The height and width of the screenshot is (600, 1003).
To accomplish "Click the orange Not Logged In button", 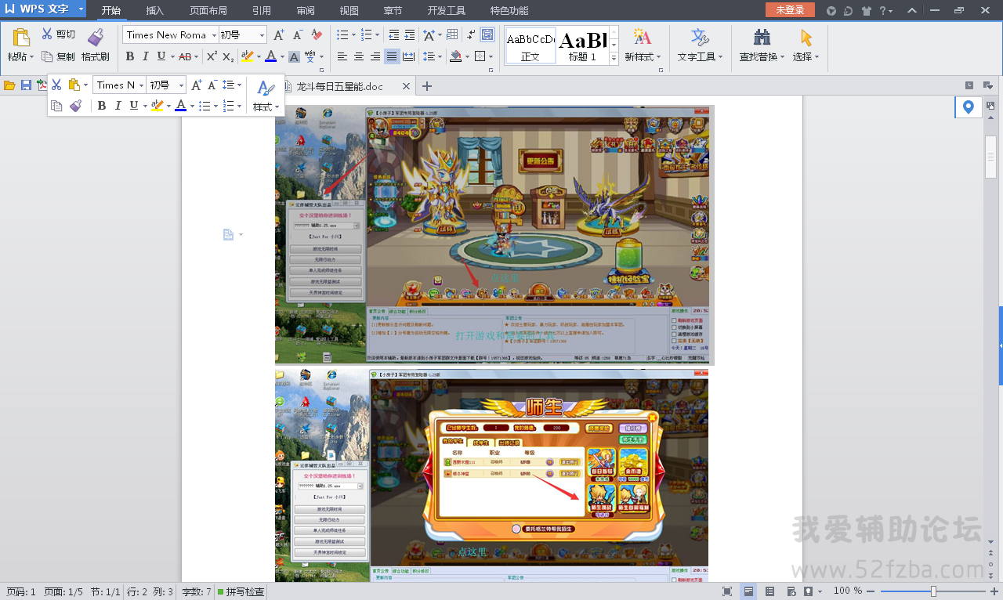I will coord(790,10).
